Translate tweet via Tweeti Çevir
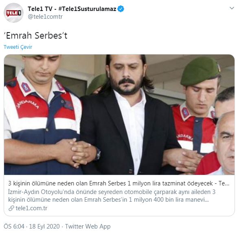Screen dimensions: 239x233 [x=18, y=47]
